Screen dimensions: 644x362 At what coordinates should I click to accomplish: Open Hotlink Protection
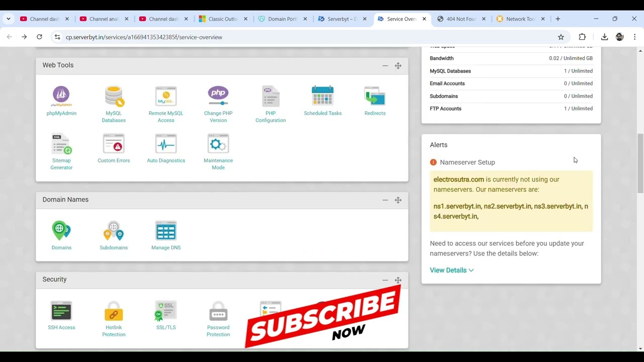114,319
